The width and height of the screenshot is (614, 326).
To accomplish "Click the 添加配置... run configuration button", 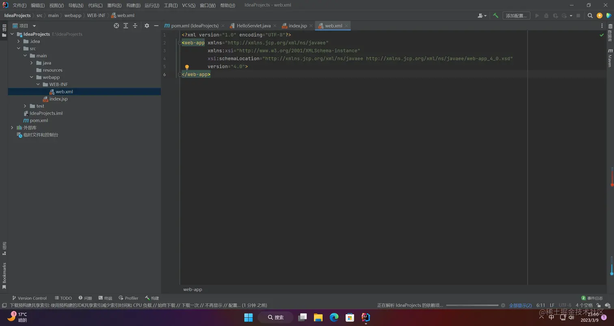I will click(x=516, y=15).
